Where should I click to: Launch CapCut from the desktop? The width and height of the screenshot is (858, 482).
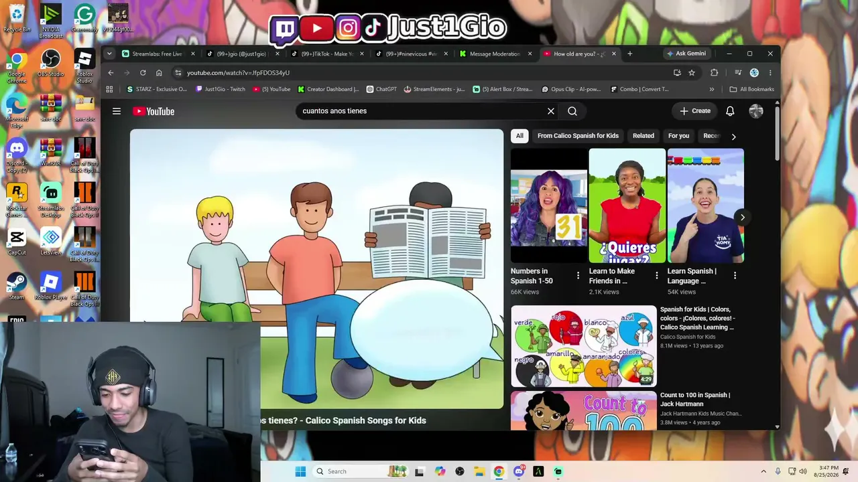(17, 242)
